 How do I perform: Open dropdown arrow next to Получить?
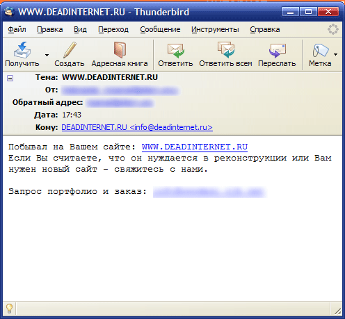47,55
